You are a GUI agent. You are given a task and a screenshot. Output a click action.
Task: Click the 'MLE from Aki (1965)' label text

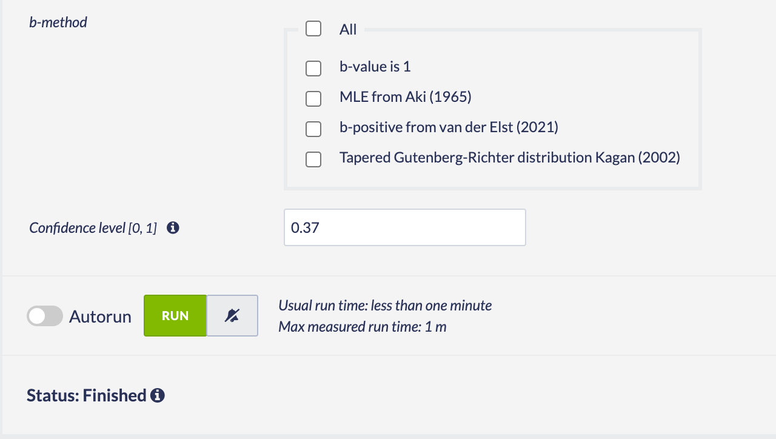click(406, 97)
